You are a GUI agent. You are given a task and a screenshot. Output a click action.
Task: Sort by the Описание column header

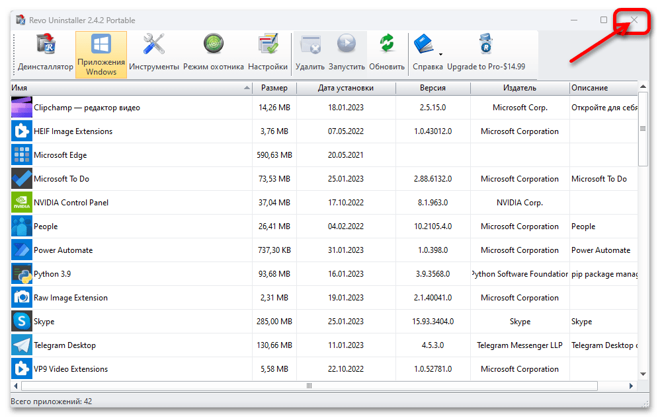(x=603, y=88)
